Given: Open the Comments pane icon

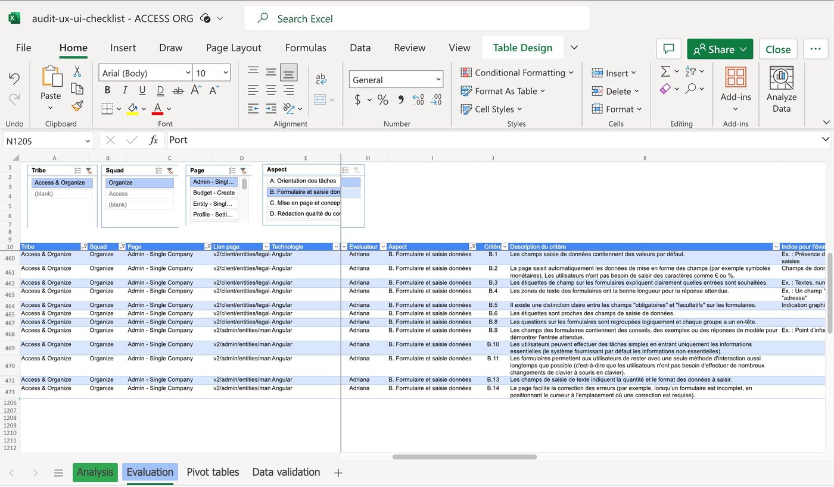Looking at the screenshot, I should coord(669,49).
